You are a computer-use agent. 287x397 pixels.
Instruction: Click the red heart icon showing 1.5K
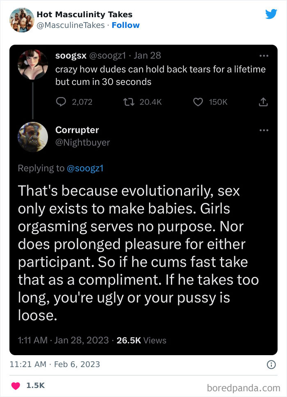point(16,385)
